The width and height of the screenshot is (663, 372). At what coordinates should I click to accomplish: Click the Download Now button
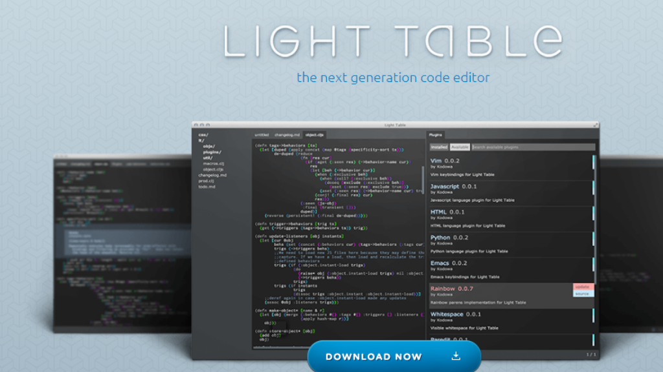394,356
